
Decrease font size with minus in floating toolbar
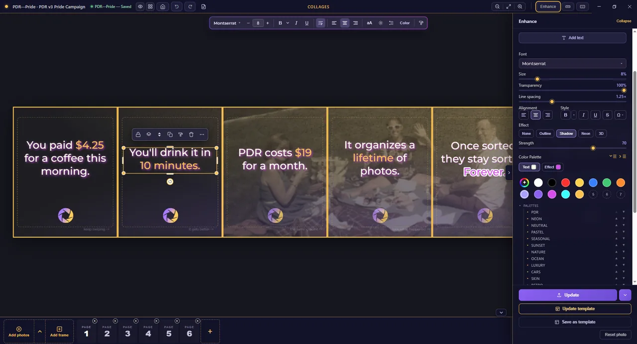point(248,23)
